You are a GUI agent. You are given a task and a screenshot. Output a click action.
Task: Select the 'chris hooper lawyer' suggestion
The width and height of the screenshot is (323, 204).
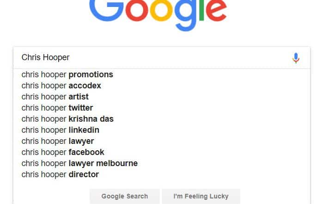tap(58, 141)
